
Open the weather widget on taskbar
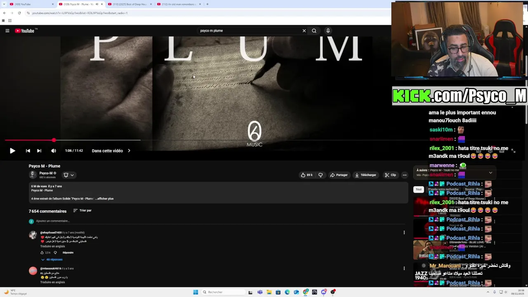click(16, 292)
